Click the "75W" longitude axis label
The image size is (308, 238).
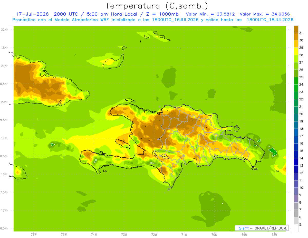point(64,235)
